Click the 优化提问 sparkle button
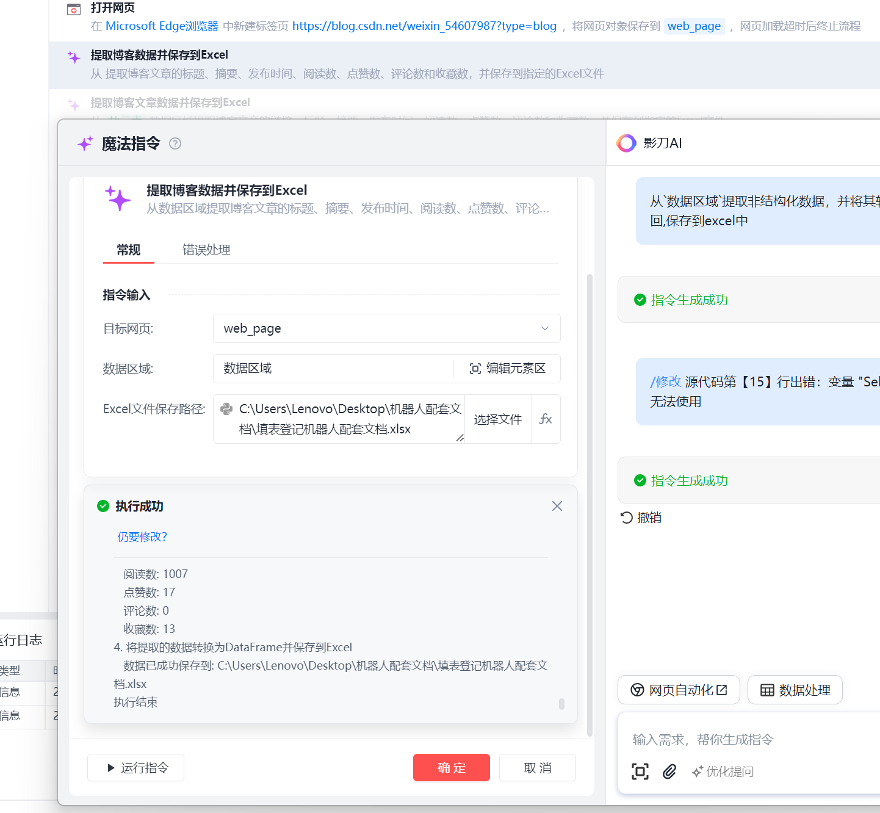This screenshot has height=813, width=880. tap(723, 771)
